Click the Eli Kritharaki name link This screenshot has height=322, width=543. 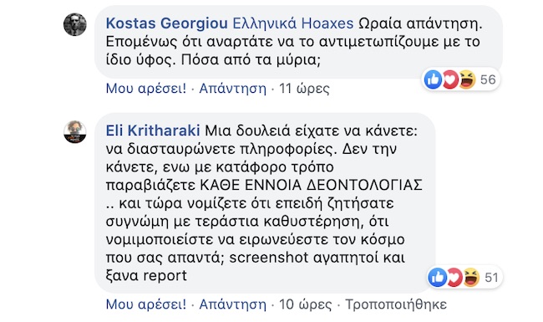(x=153, y=130)
